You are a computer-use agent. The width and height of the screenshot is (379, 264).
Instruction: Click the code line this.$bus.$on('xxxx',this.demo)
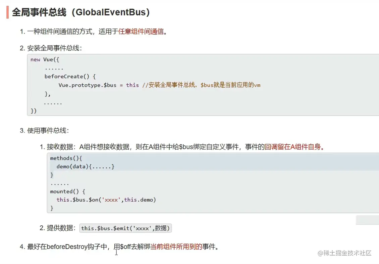[106, 200]
